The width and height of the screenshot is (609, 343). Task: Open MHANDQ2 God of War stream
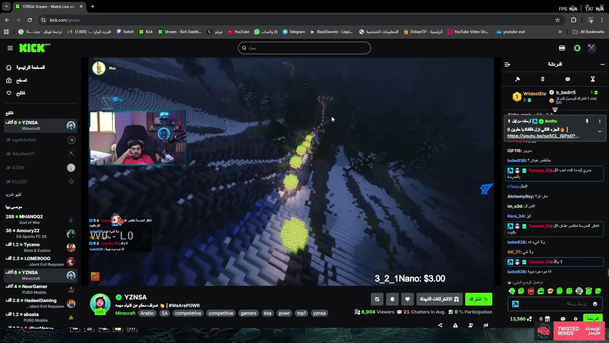coord(40,220)
